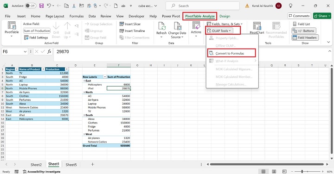The image size is (334, 174).
Task: Click the Copy icon in the quick access toolbar
Action: pos(66,6)
